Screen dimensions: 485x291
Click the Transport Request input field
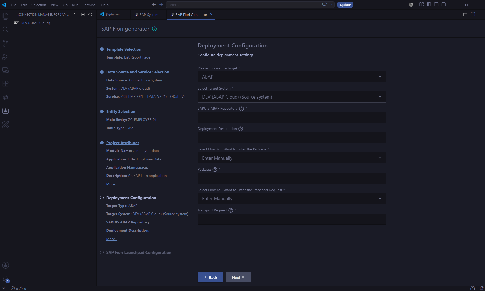292,219
